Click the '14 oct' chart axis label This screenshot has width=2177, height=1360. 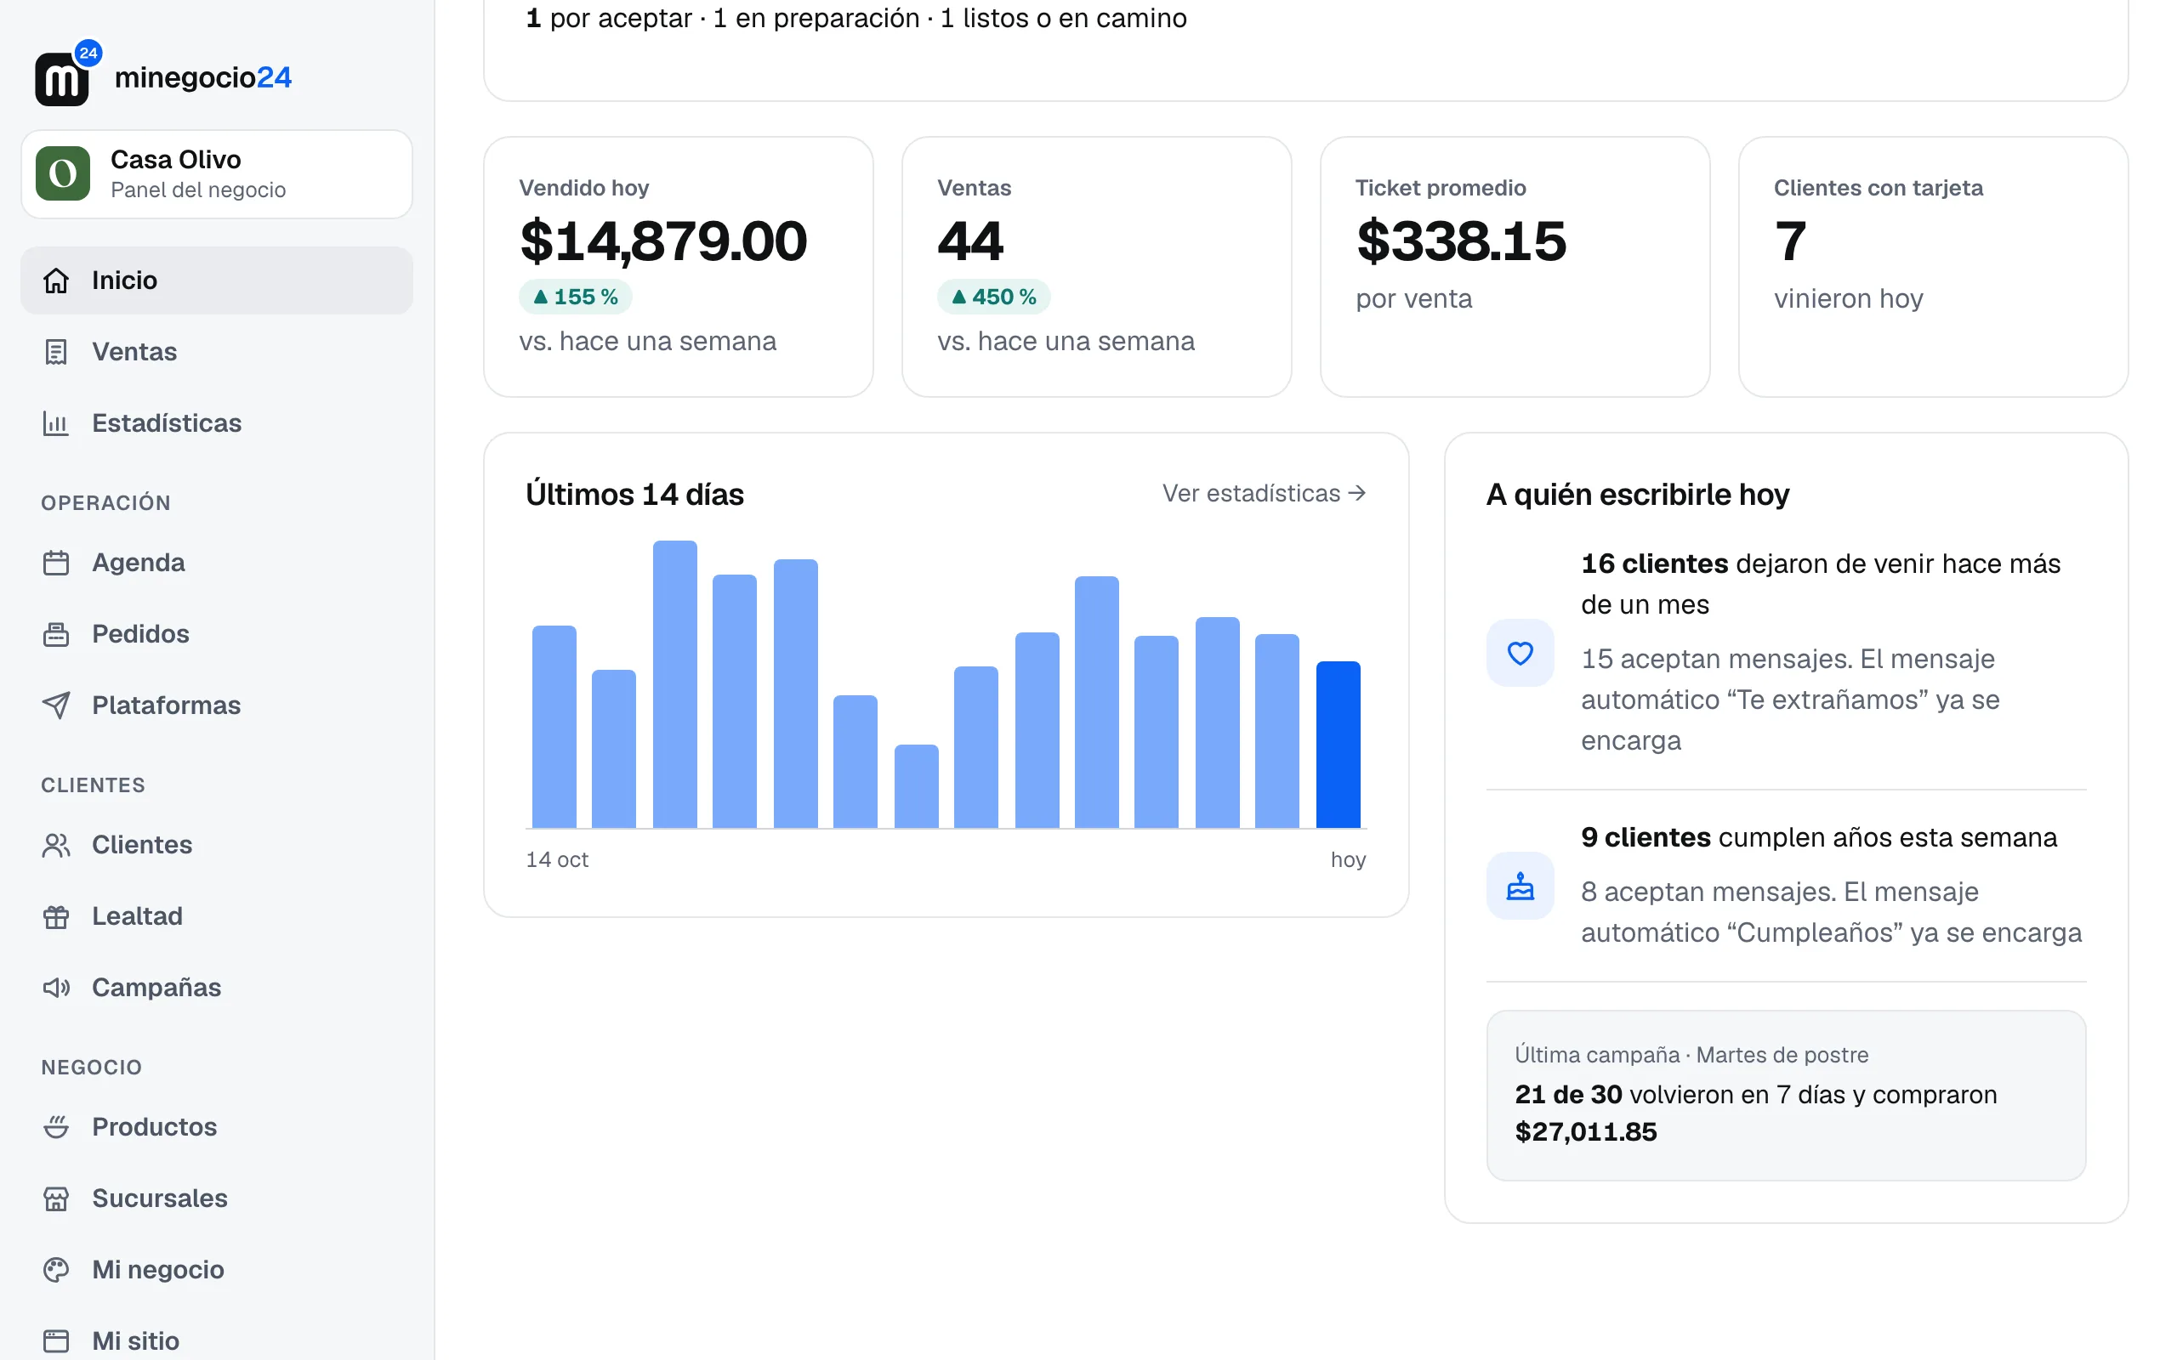(557, 859)
